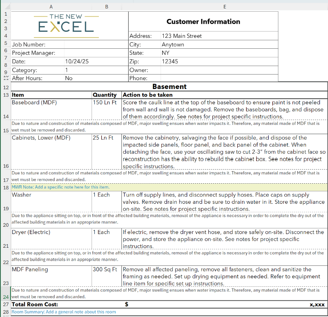
Task: Select the Washer item cell
Action: (52, 201)
